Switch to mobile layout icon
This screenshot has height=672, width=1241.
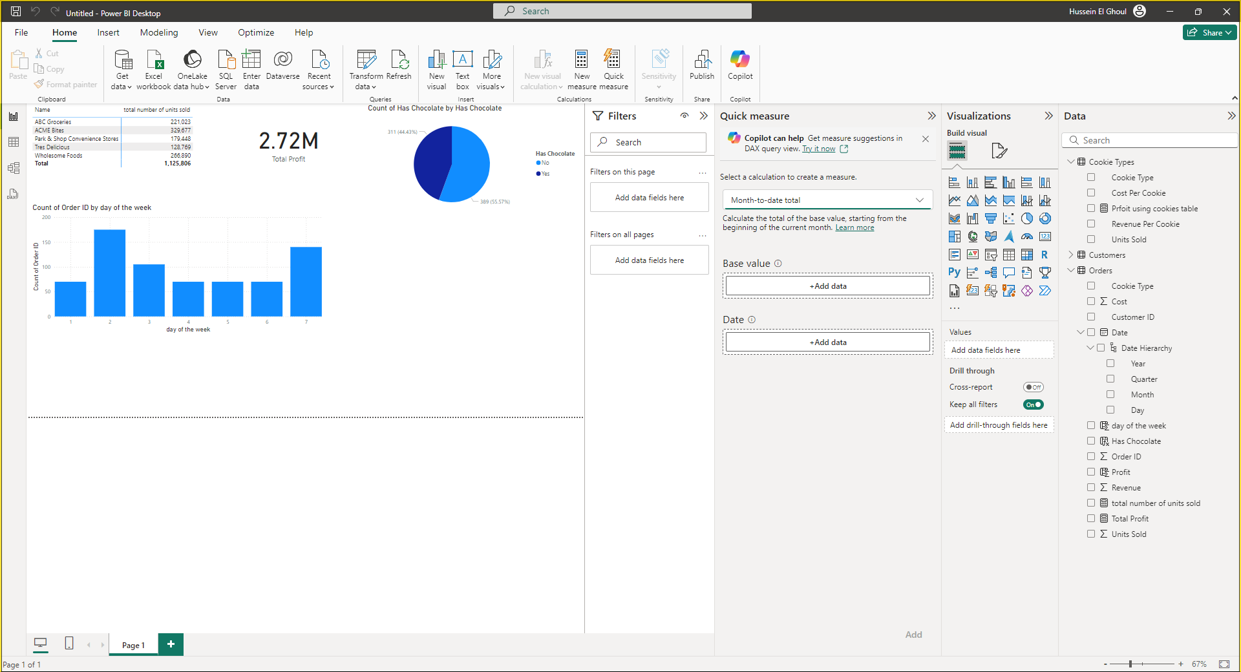69,643
